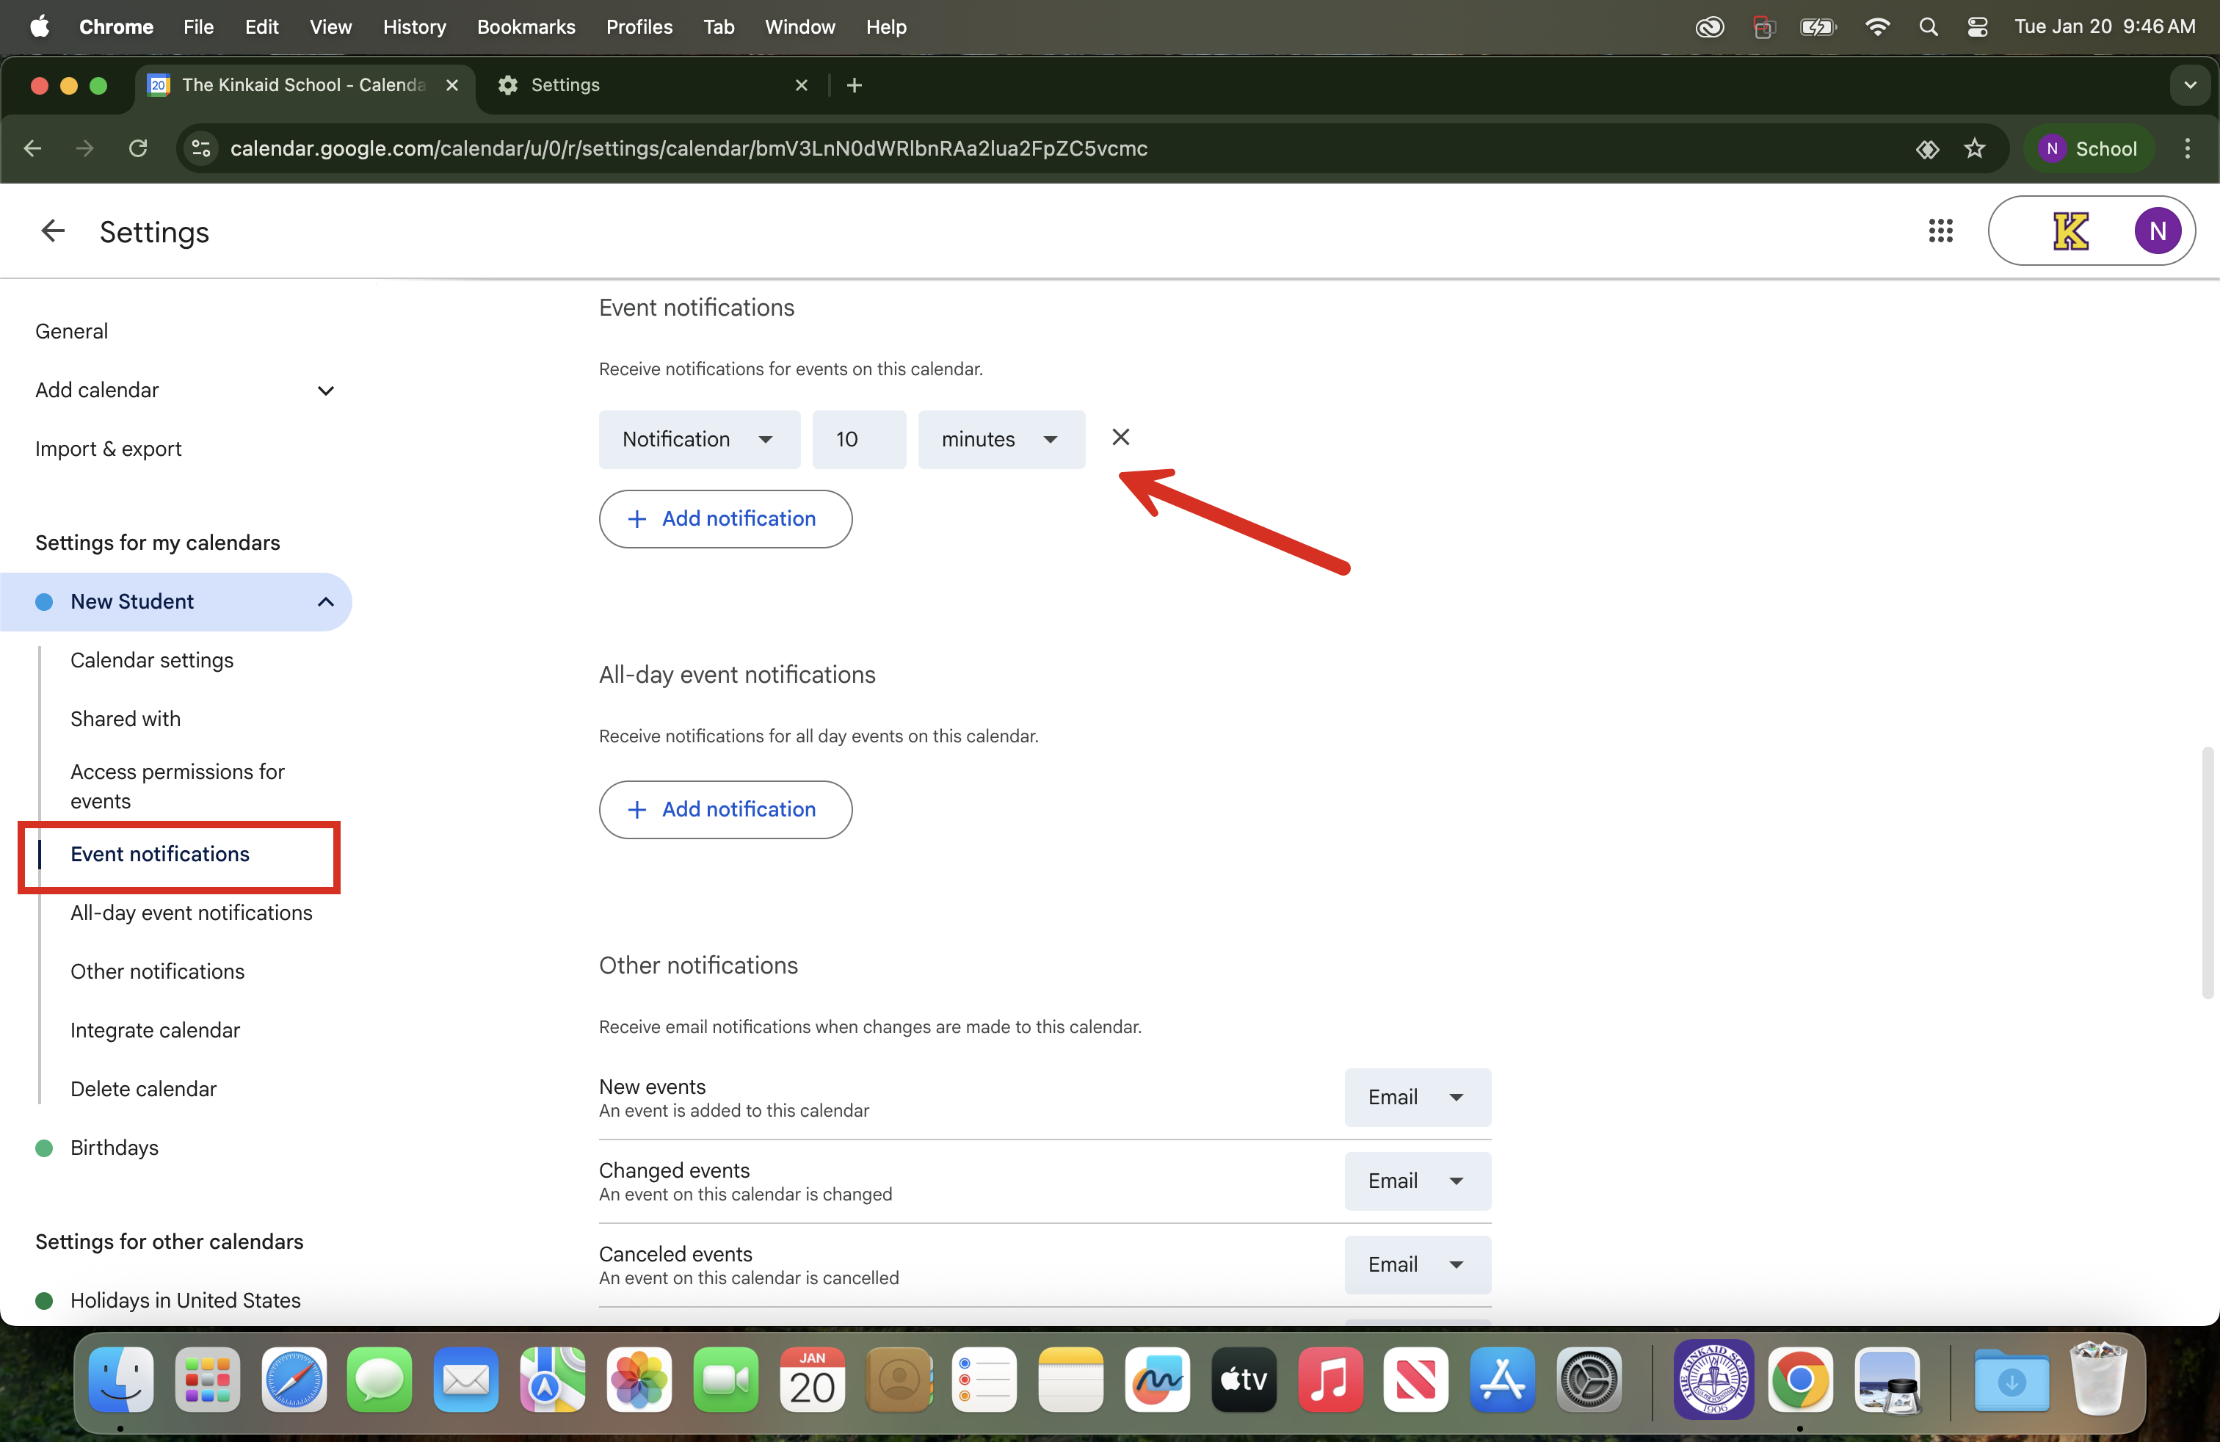2220x1442 pixels.
Task: Remove the 10 minutes notification with X
Action: point(1120,438)
